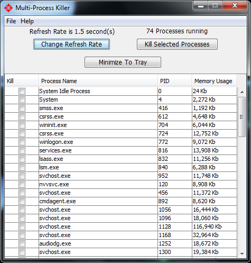Screen dimensions: 251x263
Task: Select the lsm.exe kill checkbox
Action: click(22, 167)
